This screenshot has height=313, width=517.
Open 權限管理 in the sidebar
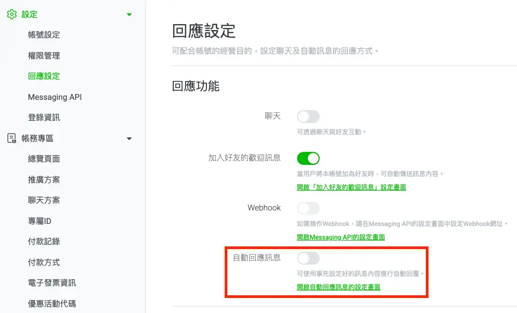[44, 55]
